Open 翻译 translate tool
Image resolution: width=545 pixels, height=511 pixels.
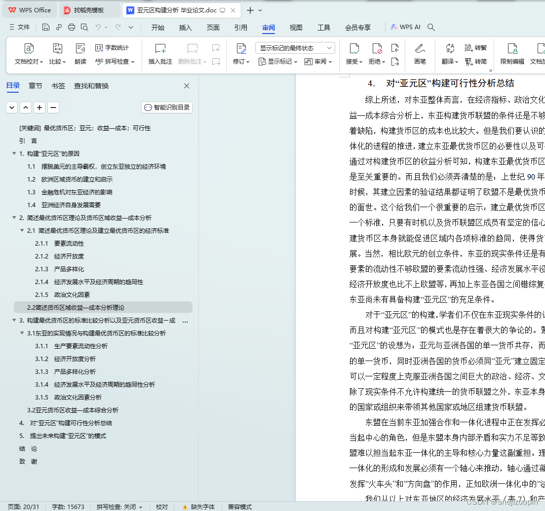(x=450, y=54)
